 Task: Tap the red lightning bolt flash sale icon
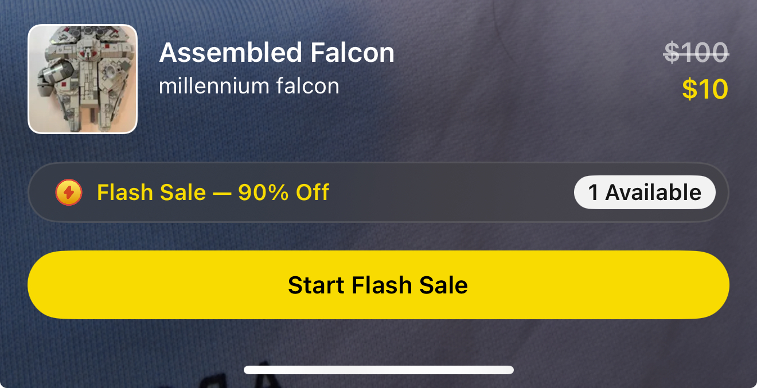[69, 193]
